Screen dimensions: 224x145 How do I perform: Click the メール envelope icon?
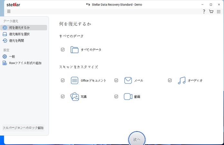click(128, 81)
